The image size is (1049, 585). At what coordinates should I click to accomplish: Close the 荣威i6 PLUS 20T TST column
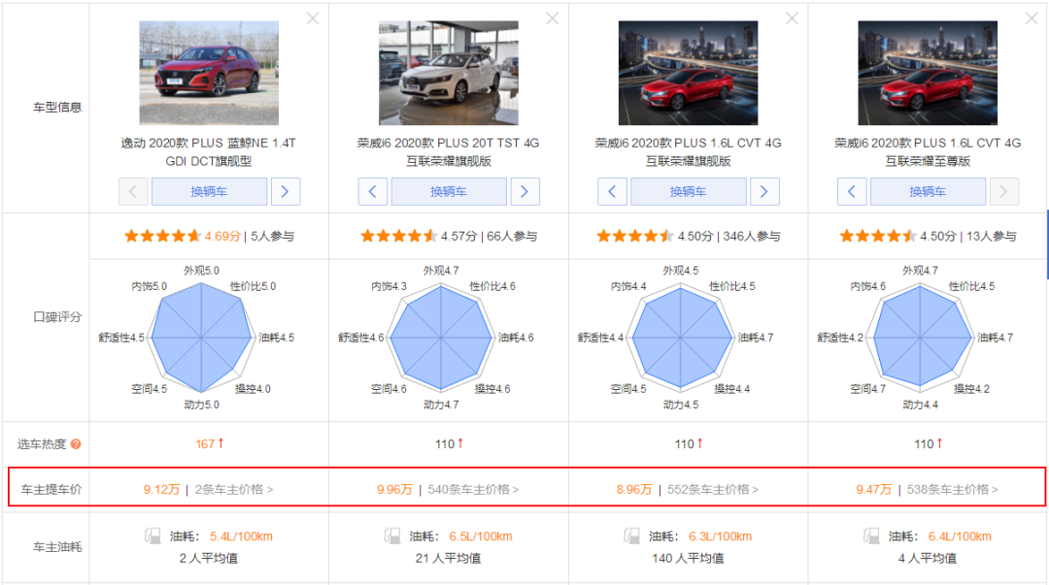552,18
